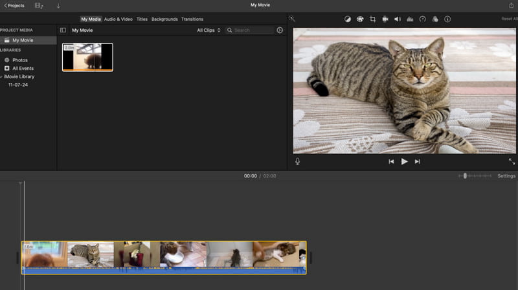The width and height of the screenshot is (518, 290).
Task: Open the share export icon
Action: click(x=511, y=5)
